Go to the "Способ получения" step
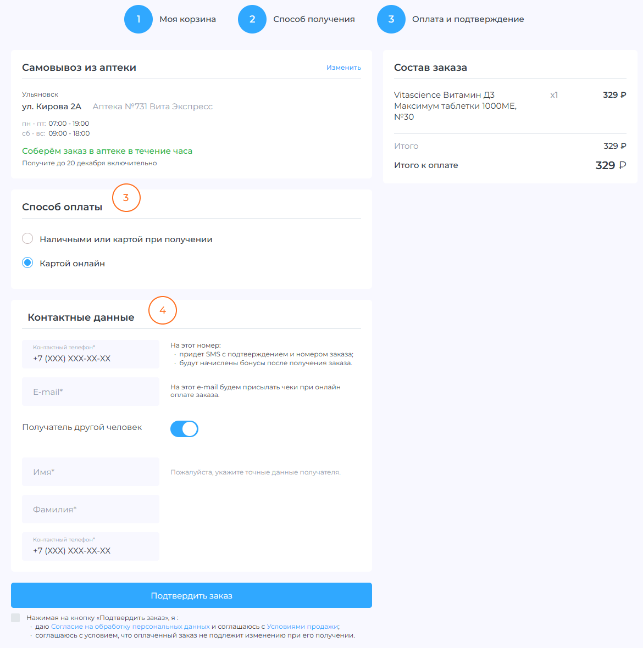Image resolution: width=643 pixels, height=648 pixels. (x=314, y=19)
